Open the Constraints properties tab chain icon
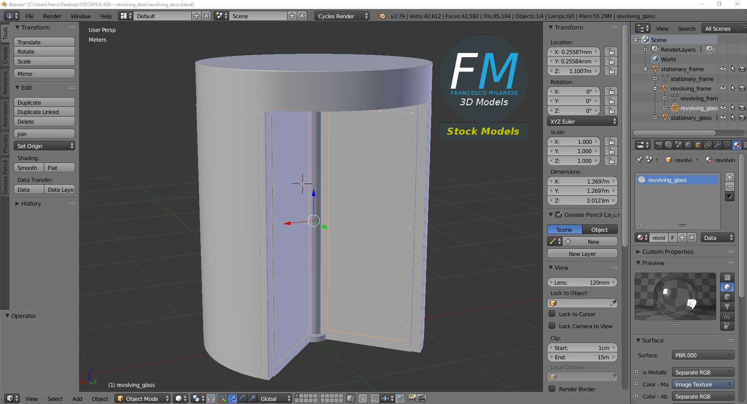The height and width of the screenshot is (404, 747). tap(708, 145)
